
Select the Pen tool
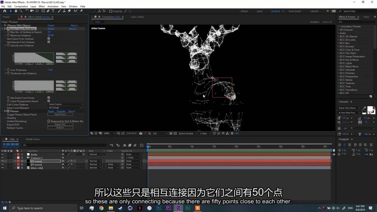[x=48, y=11]
